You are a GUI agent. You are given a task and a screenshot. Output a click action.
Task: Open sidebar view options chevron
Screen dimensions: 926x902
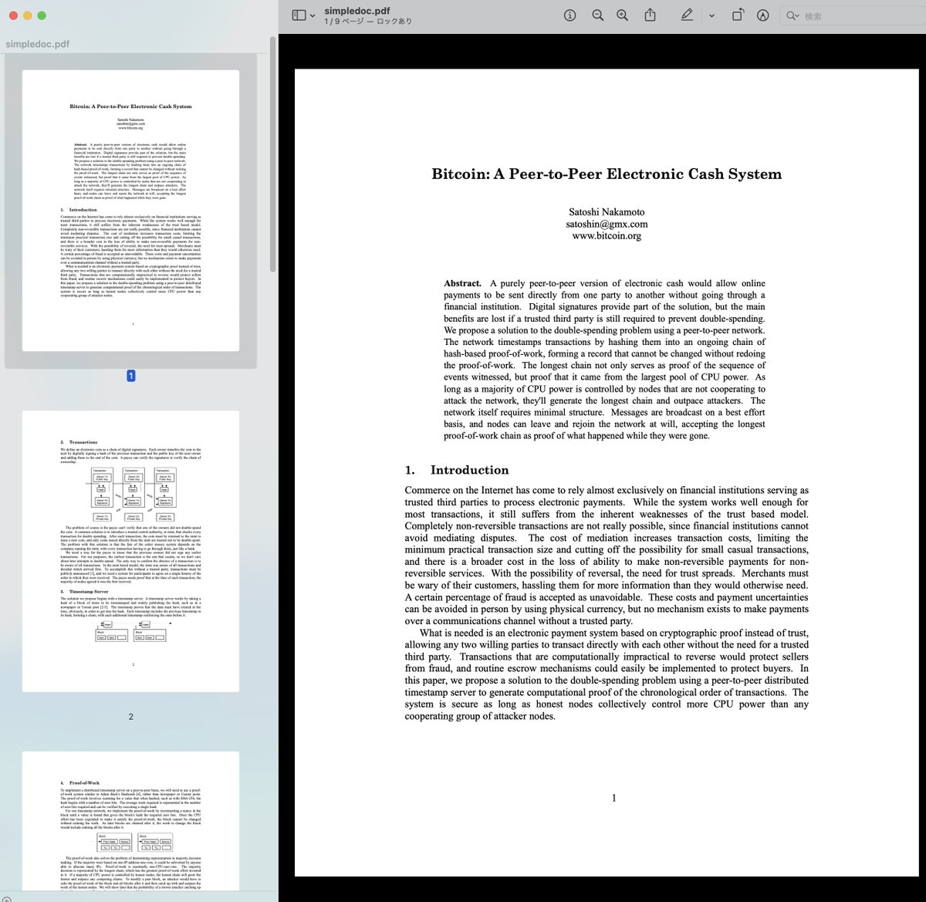[313, 16]
